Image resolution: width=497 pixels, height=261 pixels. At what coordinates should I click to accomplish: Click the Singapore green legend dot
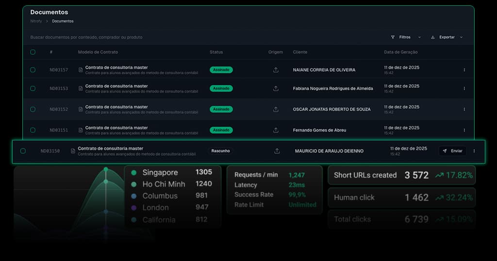(134, 173)
